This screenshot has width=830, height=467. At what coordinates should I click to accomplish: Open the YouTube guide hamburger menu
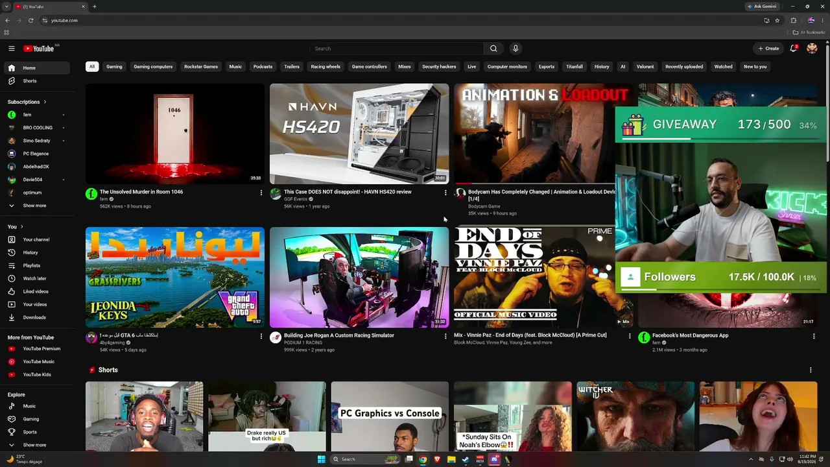coord(12,49)
